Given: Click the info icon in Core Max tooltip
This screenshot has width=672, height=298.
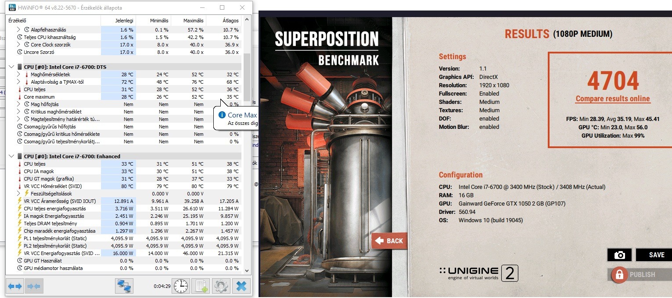Looking at the screenshot, I should 222,115.
